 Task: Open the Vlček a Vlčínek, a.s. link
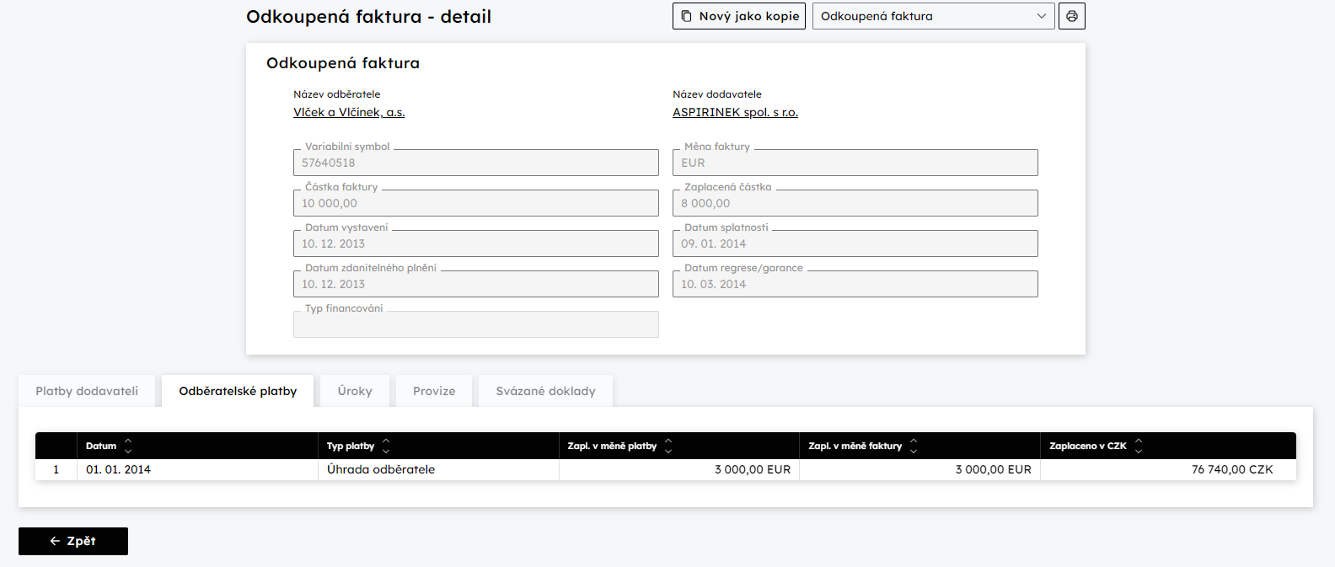349,112
